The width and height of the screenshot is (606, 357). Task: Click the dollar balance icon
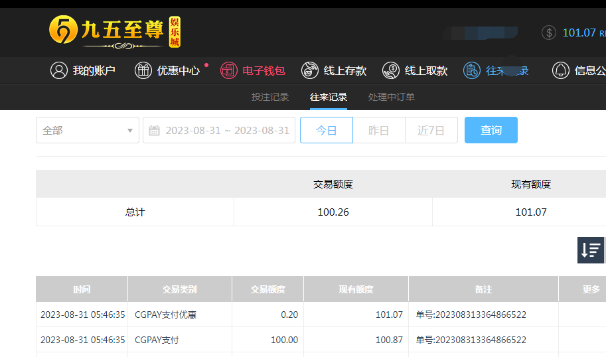click(x=549, y=33)
